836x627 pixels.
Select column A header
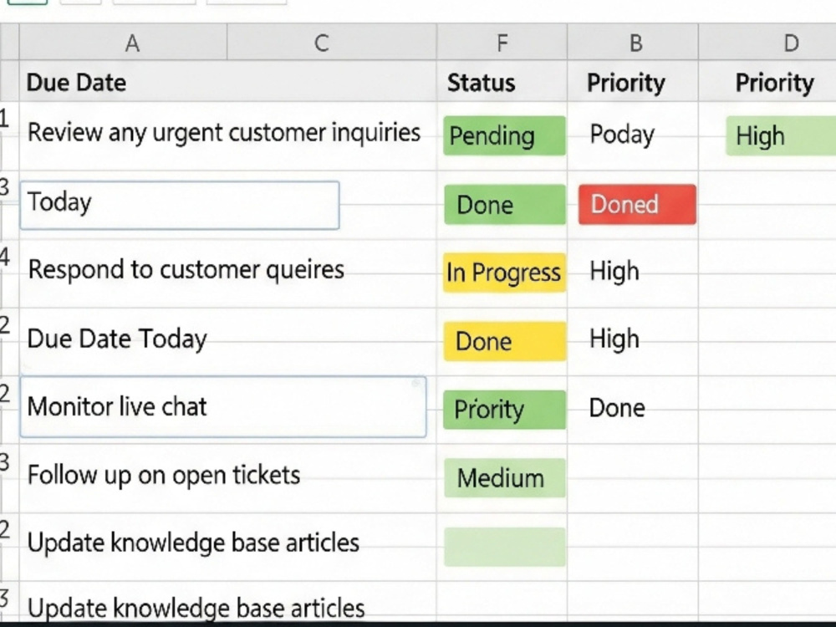[x=123, y=42]
